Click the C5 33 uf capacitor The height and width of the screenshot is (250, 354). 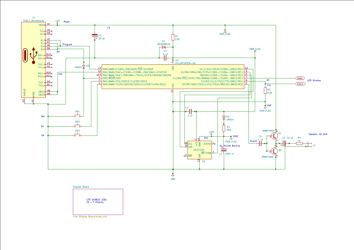click(x=95, y=36)
